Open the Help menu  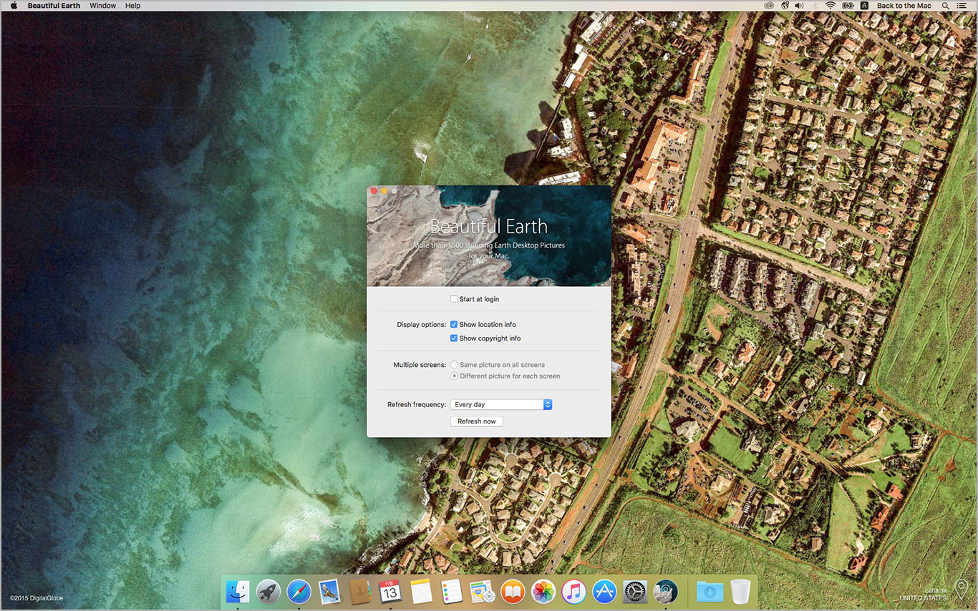click(132, 6)
